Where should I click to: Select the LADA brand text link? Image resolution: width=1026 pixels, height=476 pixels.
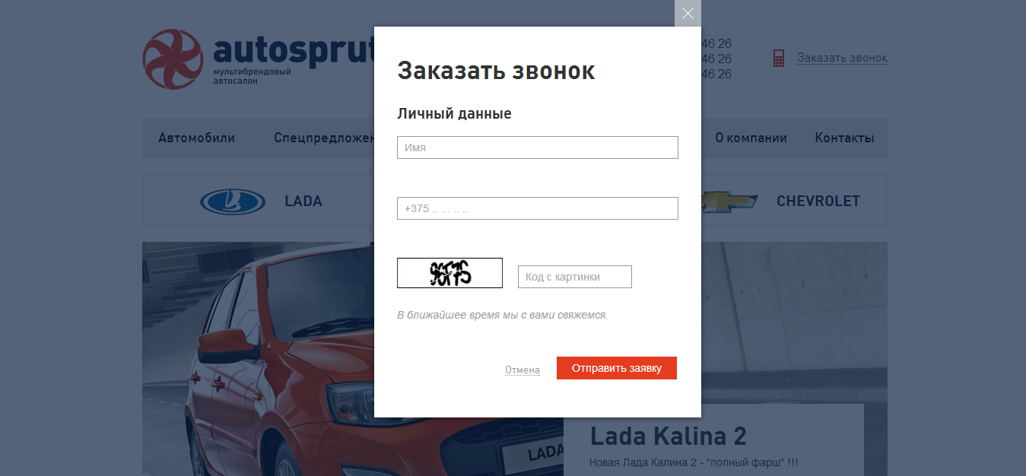303,202
